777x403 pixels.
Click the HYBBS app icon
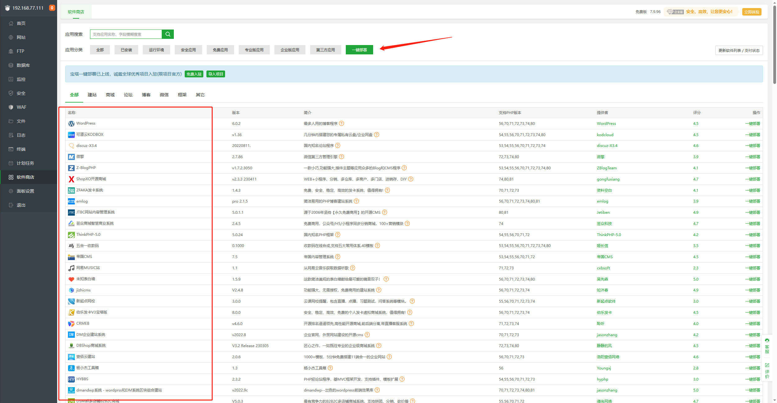pyautogui.click(x=71, y=379)
